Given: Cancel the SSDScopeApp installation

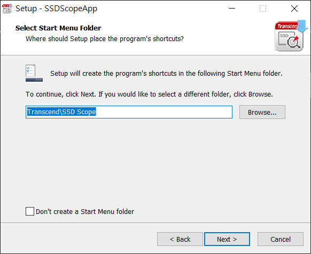Looking at the screenshot, I should (x=281, y=239).
